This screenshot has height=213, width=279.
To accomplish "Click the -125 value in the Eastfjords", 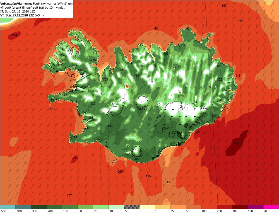I will point(220,79).
